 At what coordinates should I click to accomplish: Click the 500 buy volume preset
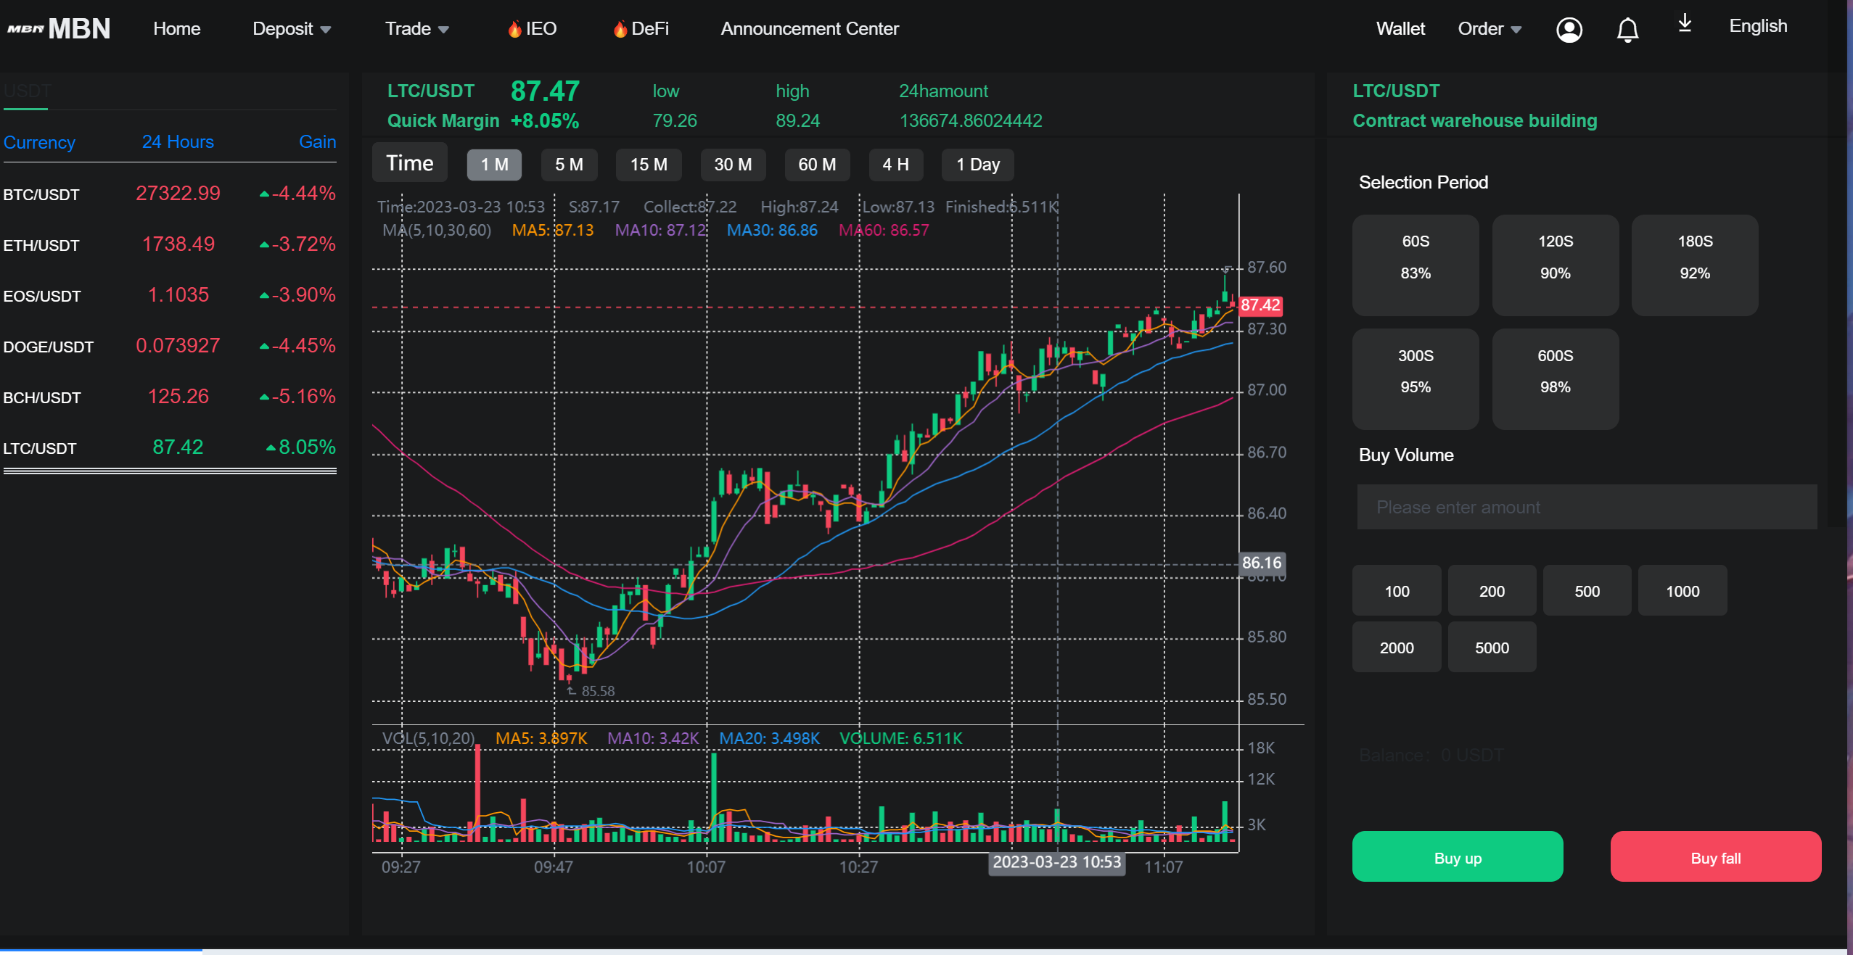[x=1584, y=591]
